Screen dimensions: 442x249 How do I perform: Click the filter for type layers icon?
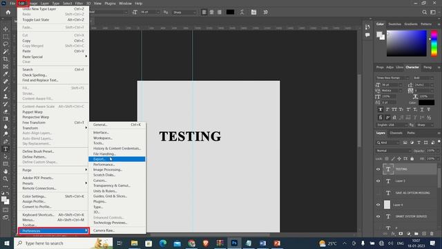coord(419,142)
